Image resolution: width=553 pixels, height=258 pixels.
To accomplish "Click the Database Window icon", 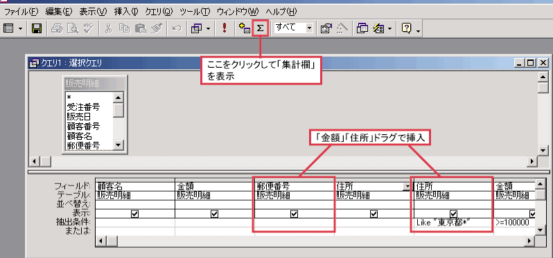I will click(362, 28).
